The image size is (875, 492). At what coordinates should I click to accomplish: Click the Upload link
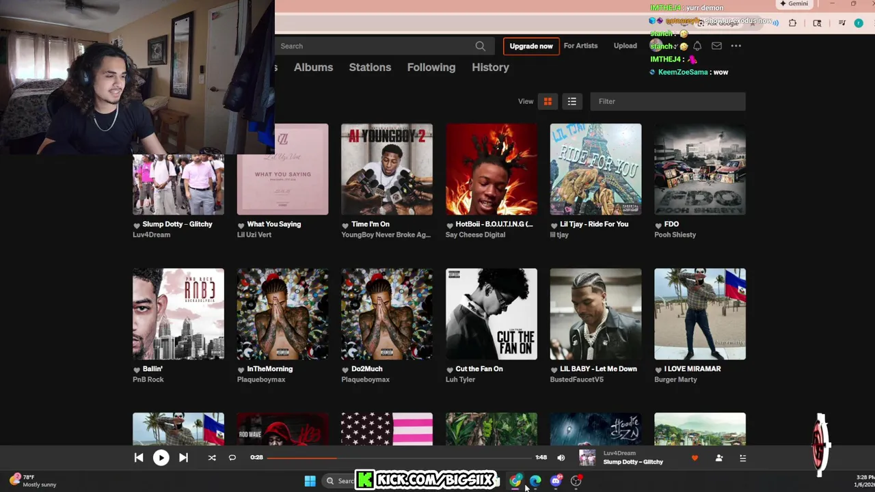pyautogui.click(x=625, y=46)
